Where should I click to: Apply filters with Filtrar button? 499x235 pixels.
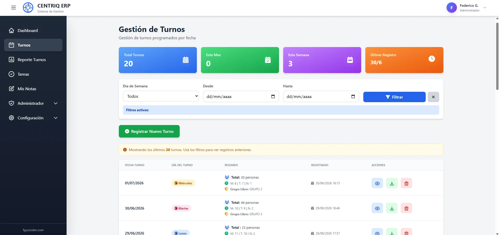(x=394, y=97)
